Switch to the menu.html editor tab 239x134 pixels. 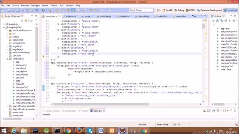pyautogui.click(x=180, y=16)
